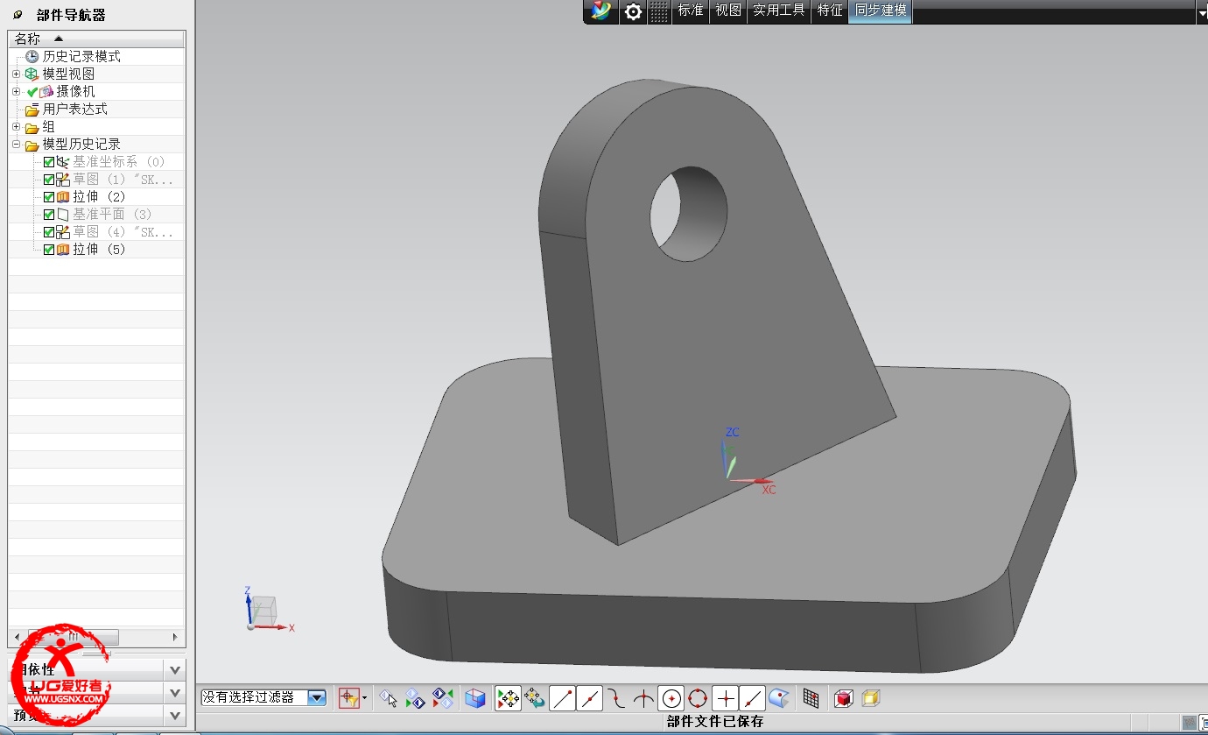Open the top bar overflow dropdown arrow
The image size is (1208, 735).
click(1201, 12)
